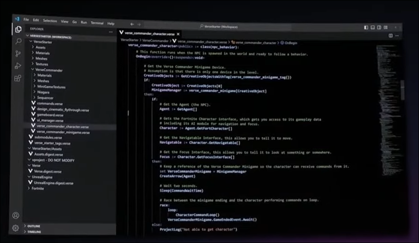Screen dimensions: 419x243
Task: Collapse the VerseStarter root folder
Action: tap(43, 42)
